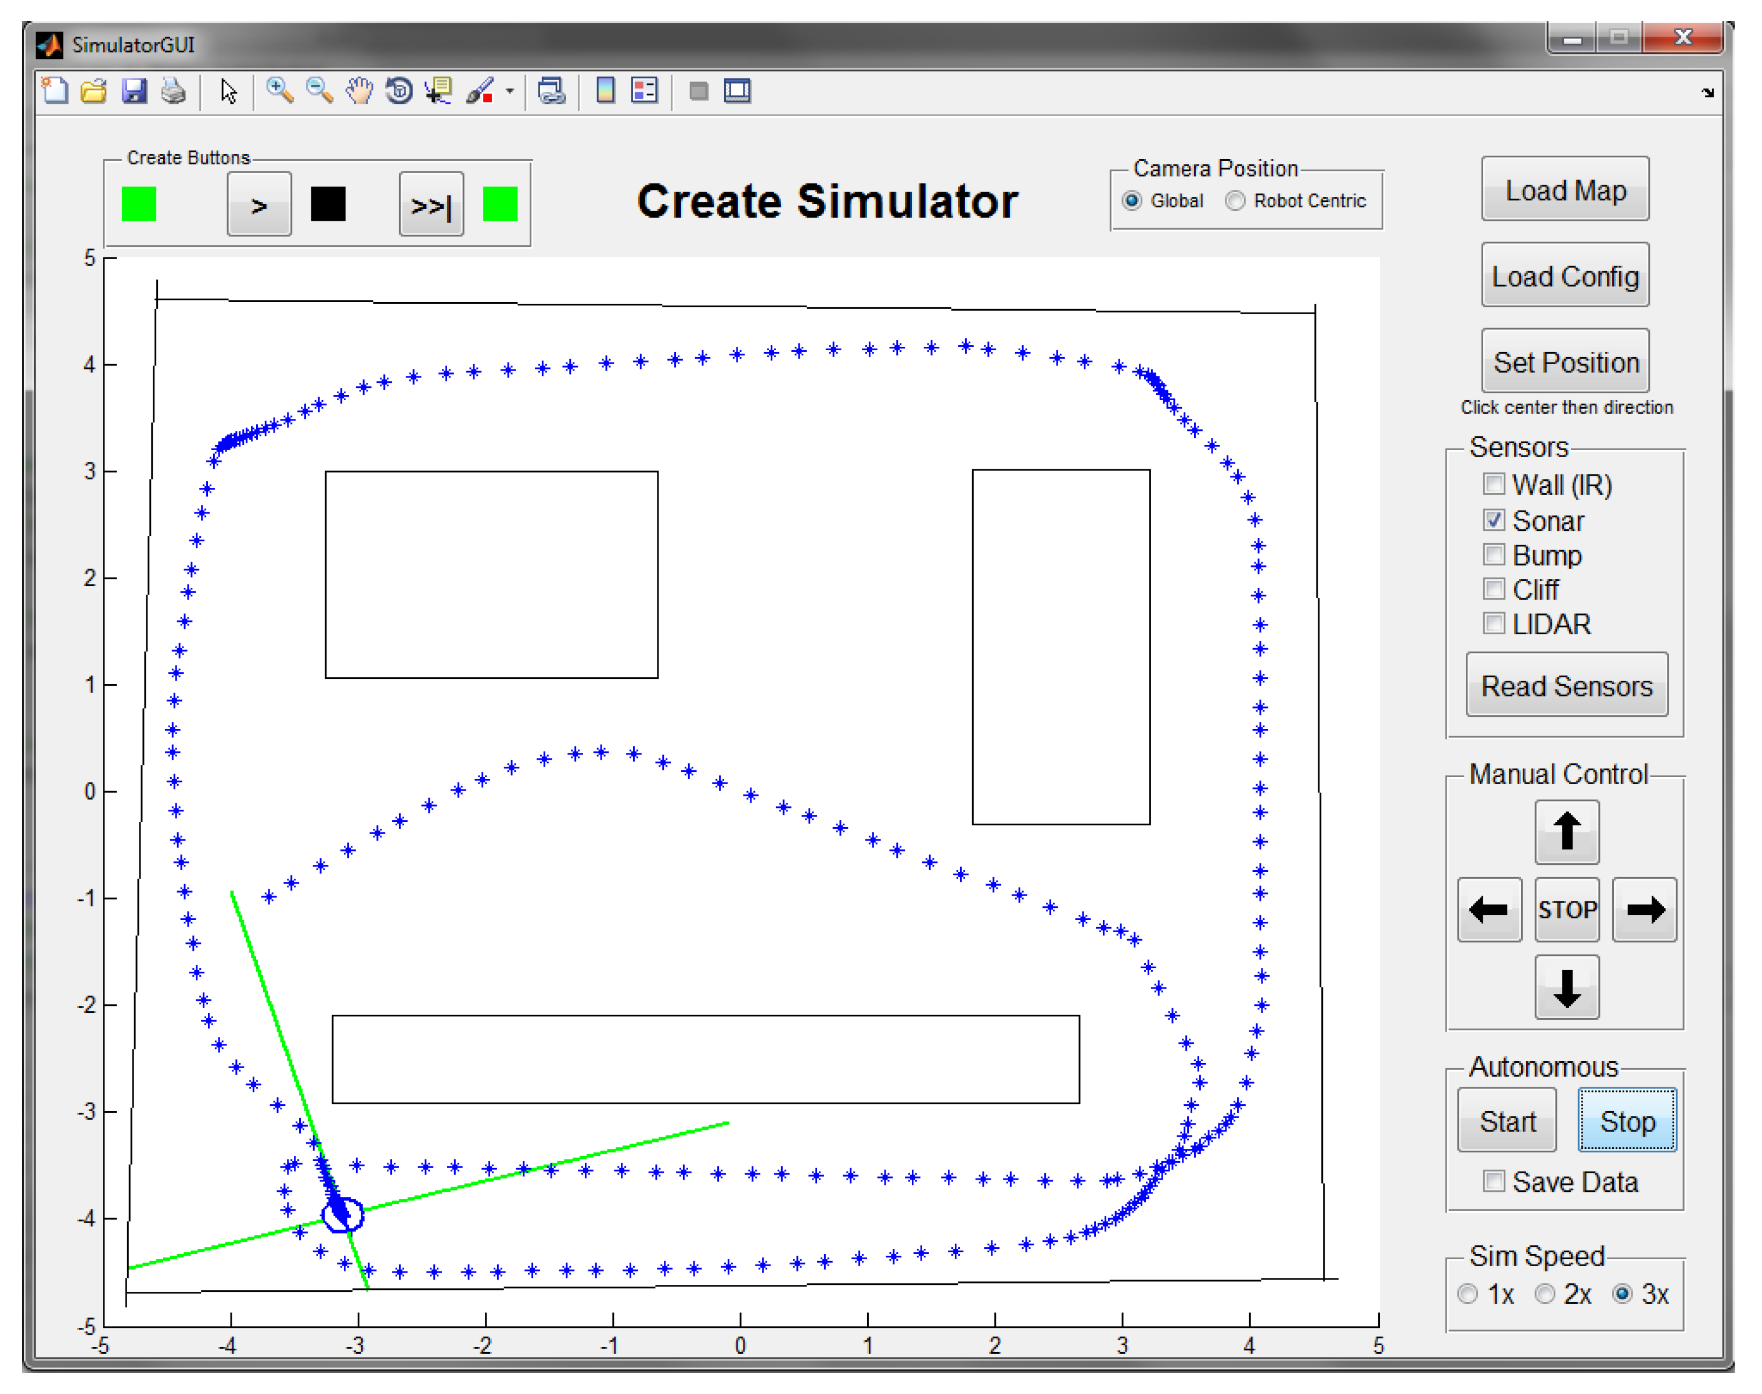
Task: Tick the Save Data checkbox
Action: [x=1494, y=1181]
